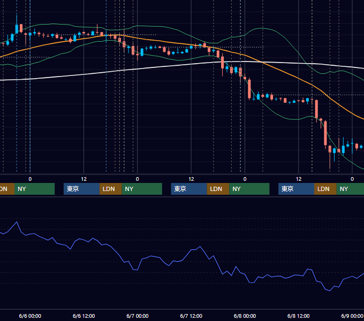Image resolution: width=364 pixels, height=321 pixels.
Task: Click the oscillator line peak near 6/5 evening
Action: (x=17, y=222)
